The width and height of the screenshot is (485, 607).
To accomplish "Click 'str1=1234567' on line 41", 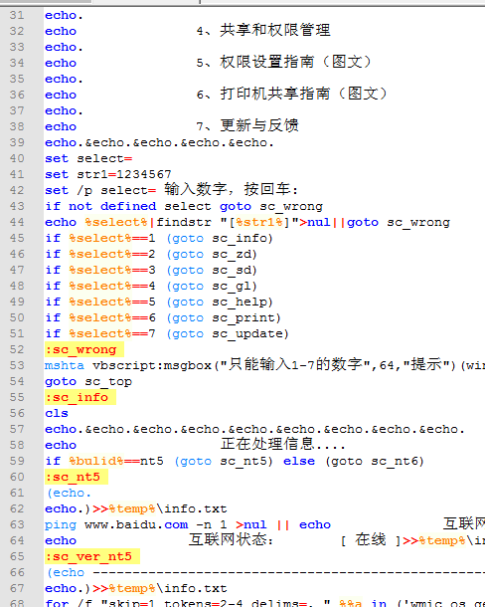I will (124, 174).
